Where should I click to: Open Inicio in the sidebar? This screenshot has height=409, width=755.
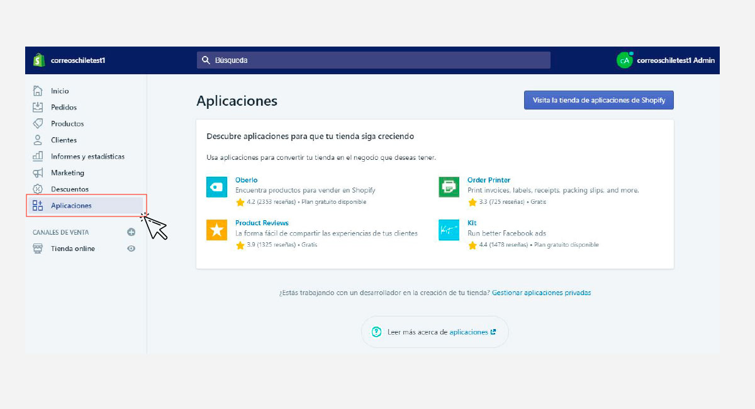60,91
